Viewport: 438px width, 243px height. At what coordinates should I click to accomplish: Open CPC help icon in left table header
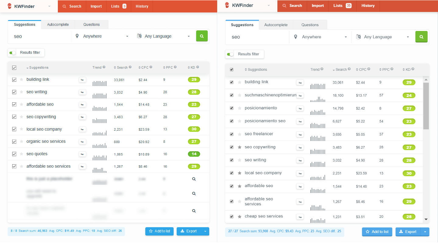pyautogui.click(x=151, y=67)
